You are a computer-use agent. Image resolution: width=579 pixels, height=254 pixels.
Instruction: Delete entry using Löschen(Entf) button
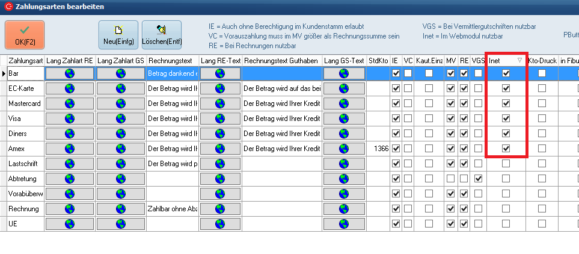point(161,35)
